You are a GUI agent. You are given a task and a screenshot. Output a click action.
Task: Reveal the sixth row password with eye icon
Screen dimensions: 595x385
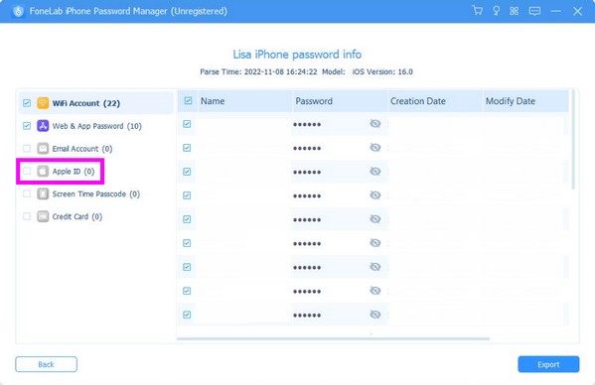pyautogui.click(x=374, y=243)
